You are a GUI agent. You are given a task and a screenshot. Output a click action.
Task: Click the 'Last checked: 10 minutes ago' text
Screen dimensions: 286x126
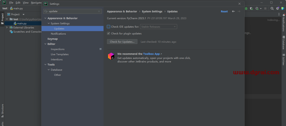tap(158, 42)
